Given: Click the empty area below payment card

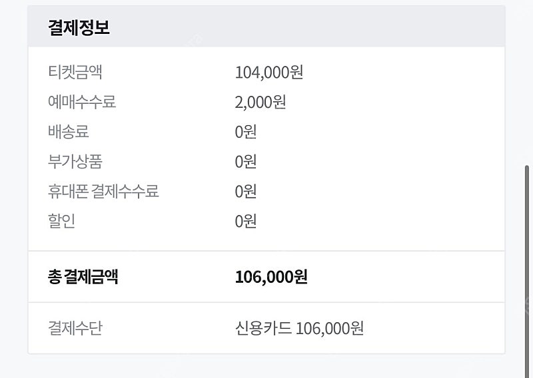Looking at the screenshot, I should tap(266, 367).
